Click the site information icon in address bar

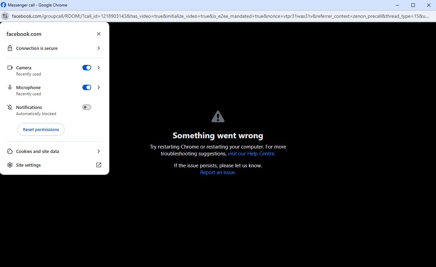[x=5, y=16]
